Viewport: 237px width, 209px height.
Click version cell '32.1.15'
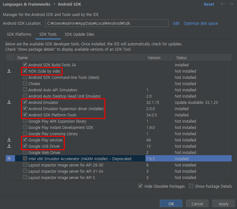coord(153,102)
